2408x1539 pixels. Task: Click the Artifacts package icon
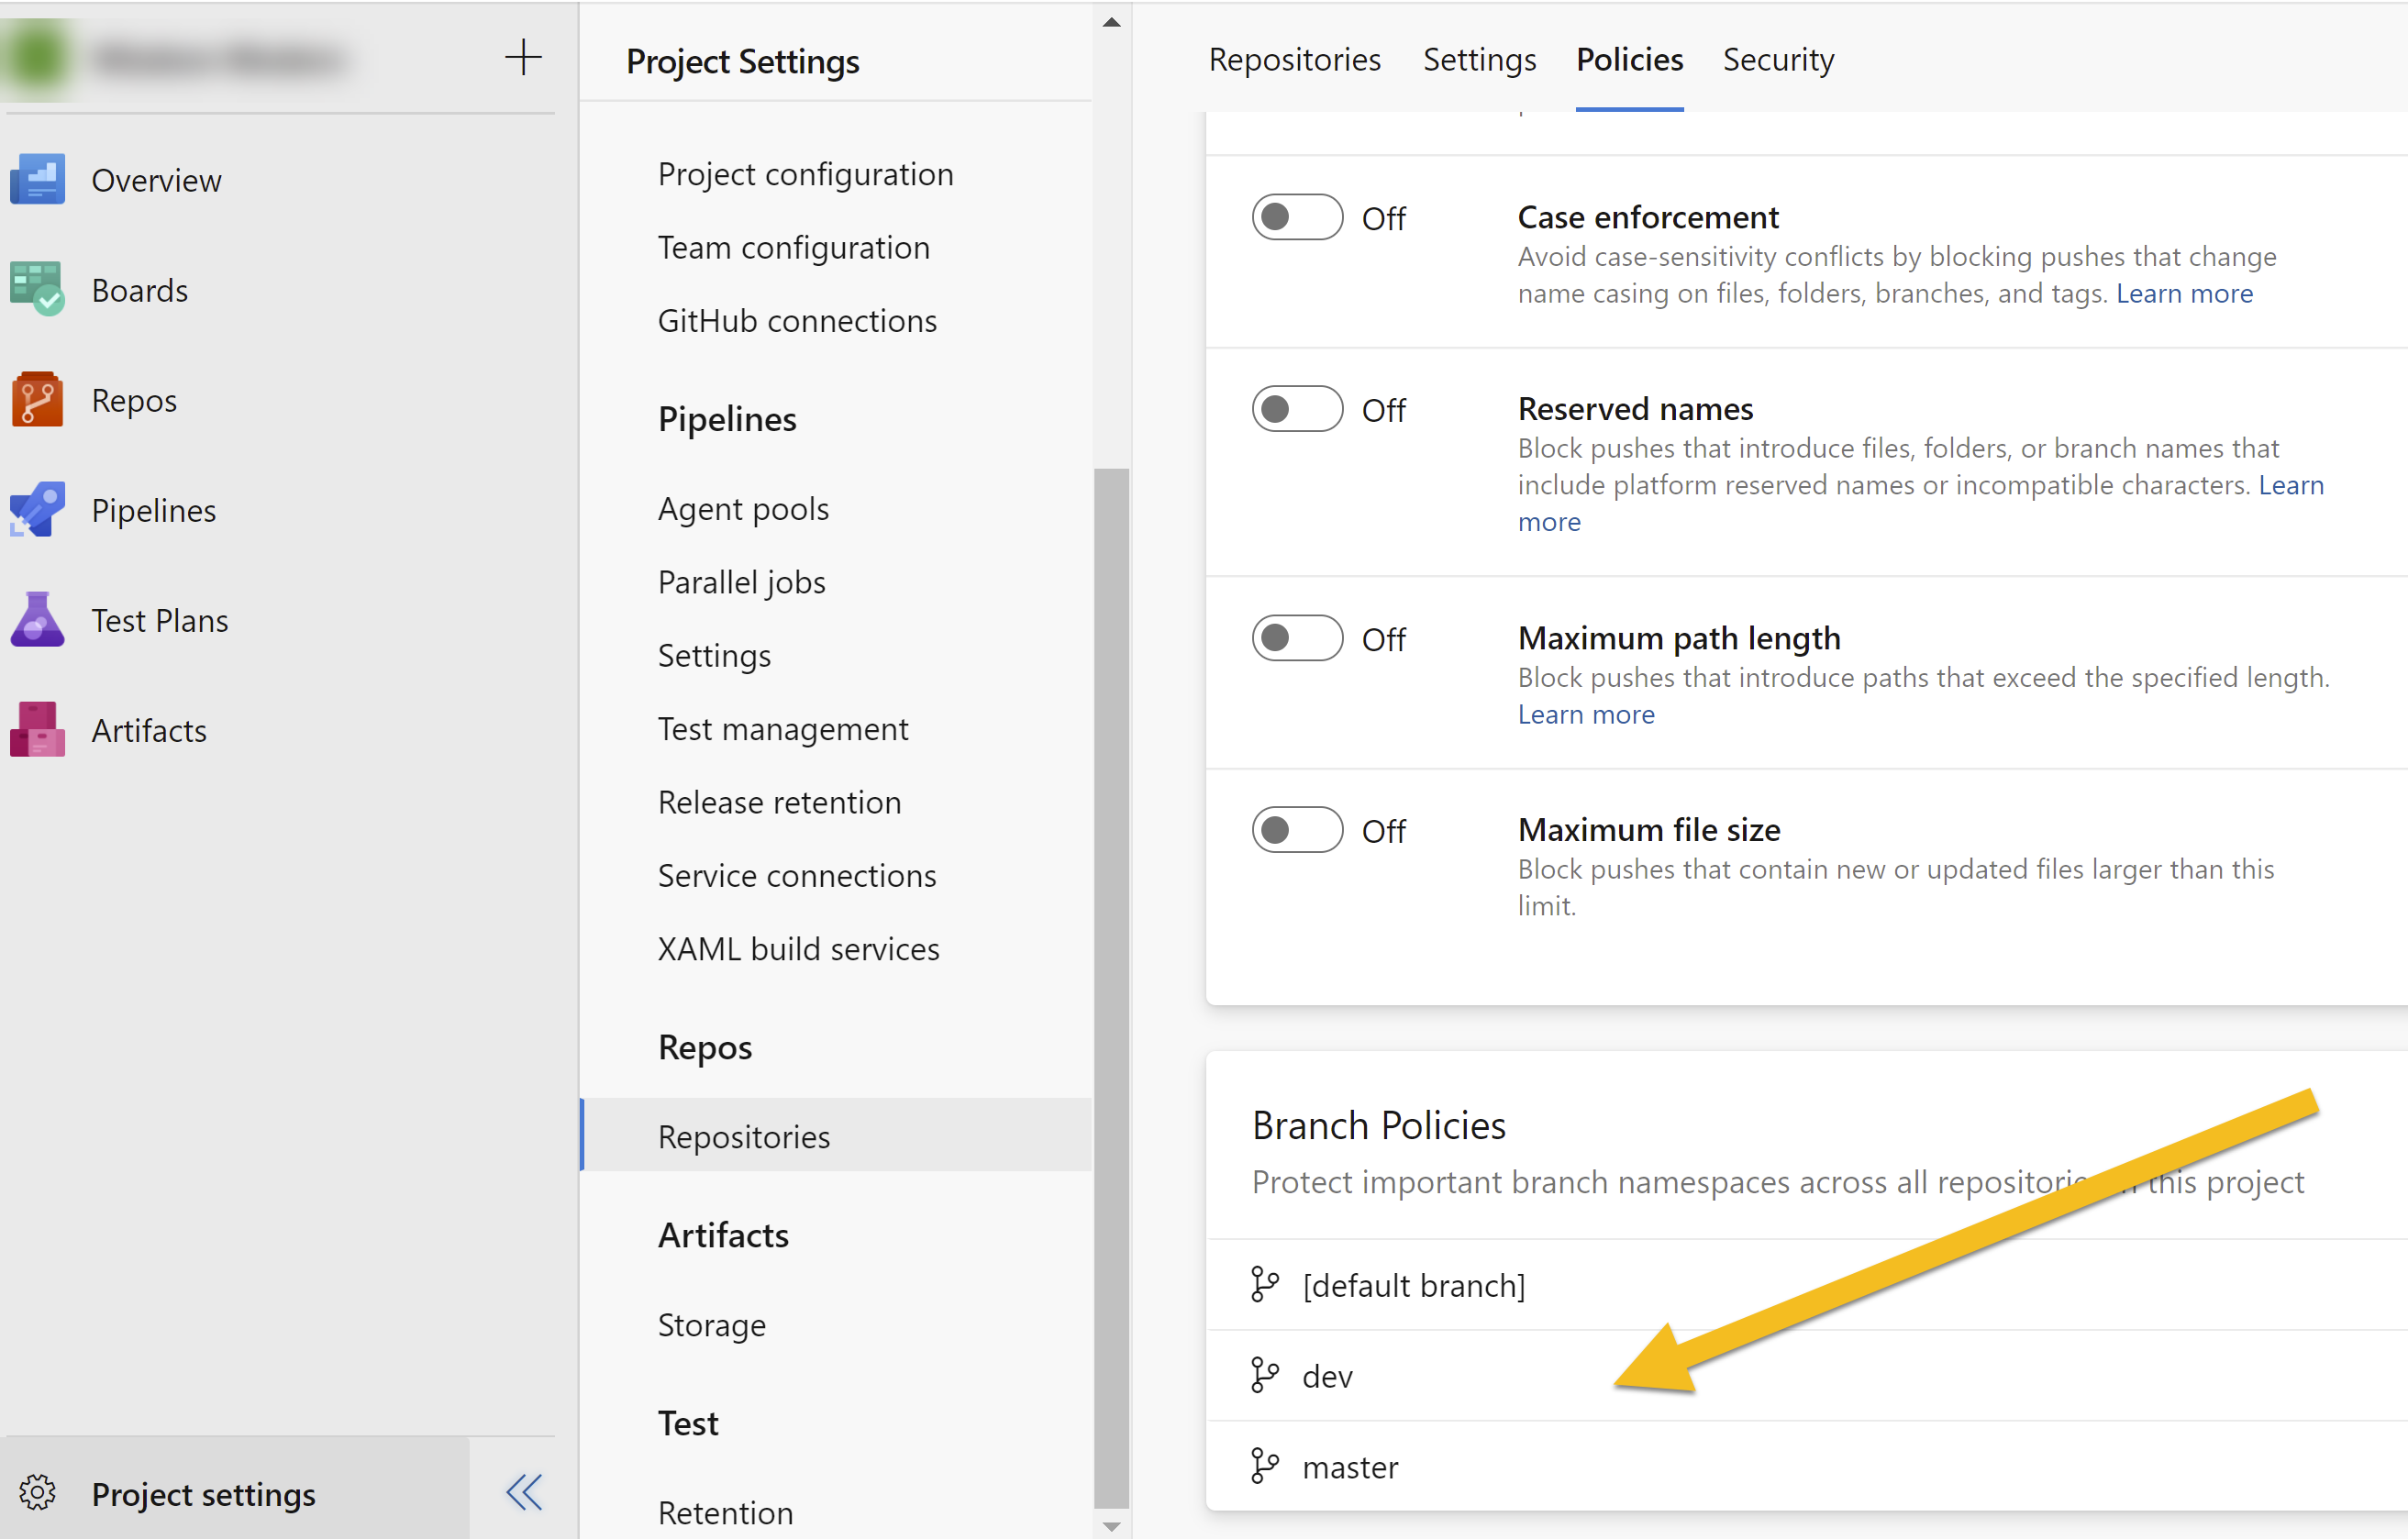(37, 730)
